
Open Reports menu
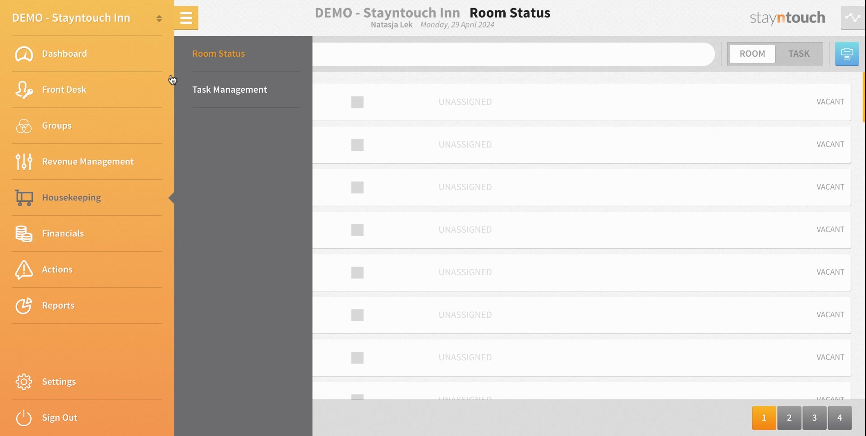click(x=58, y=305)
